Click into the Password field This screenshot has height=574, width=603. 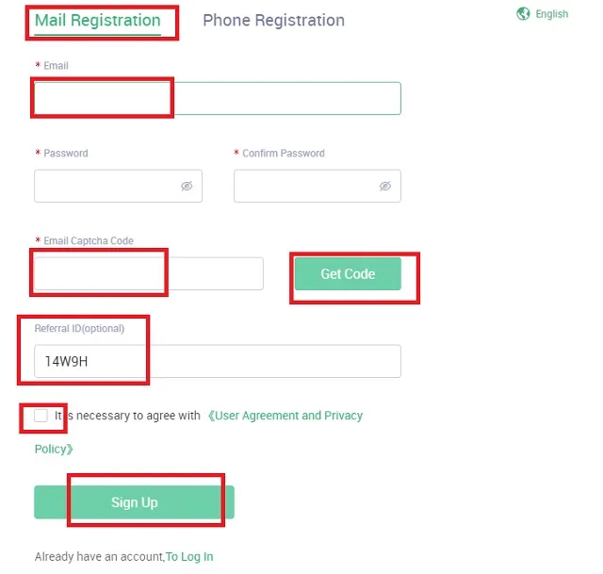(106, 187)
